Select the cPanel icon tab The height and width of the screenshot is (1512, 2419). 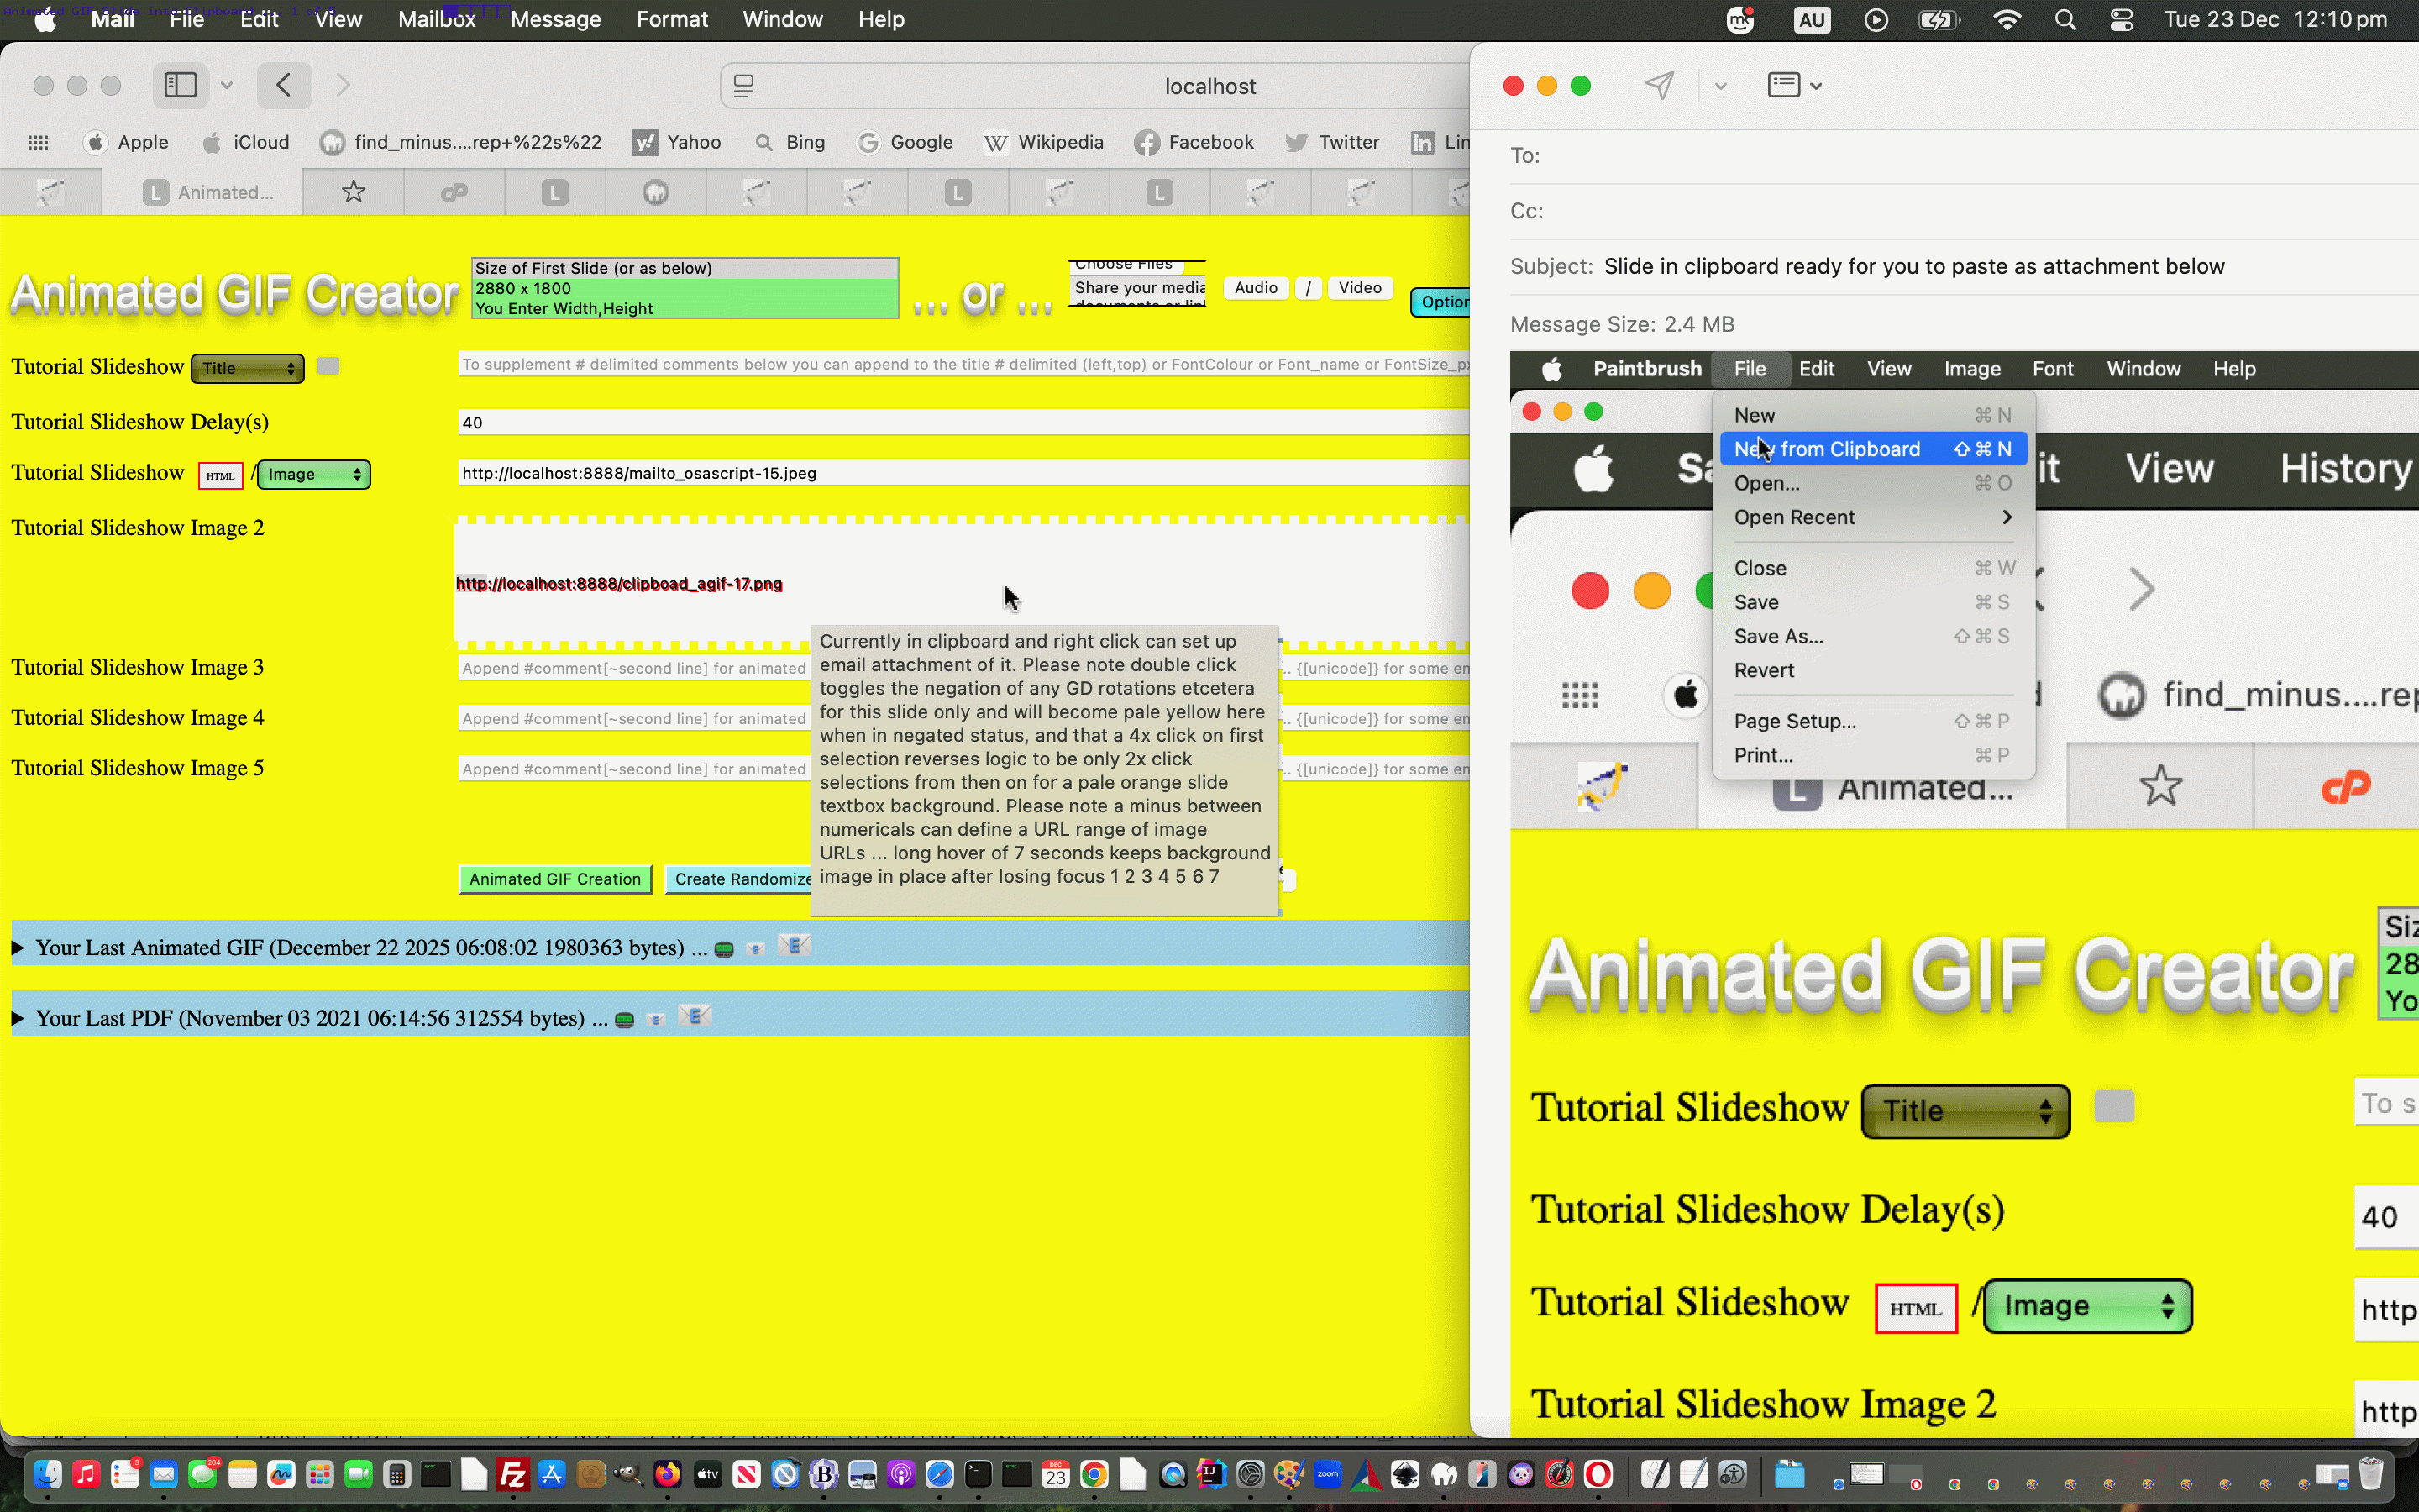coord(454,192)
